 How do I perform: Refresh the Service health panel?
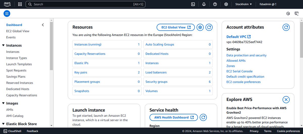[203, 117]
